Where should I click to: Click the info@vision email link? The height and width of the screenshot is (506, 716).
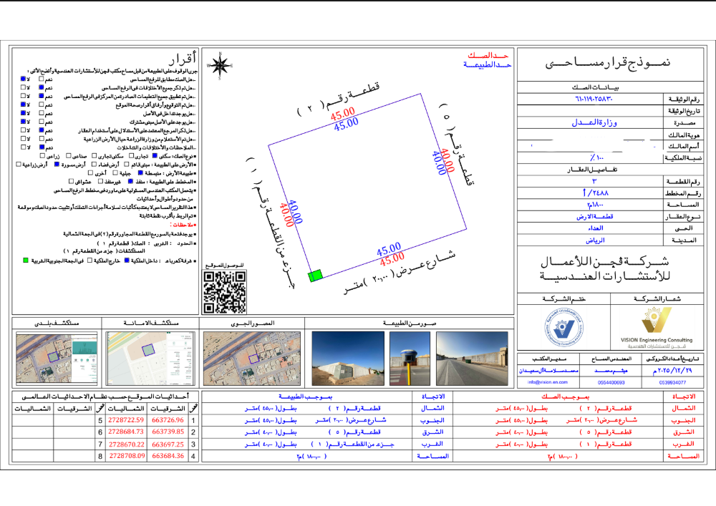coord(548,382)
